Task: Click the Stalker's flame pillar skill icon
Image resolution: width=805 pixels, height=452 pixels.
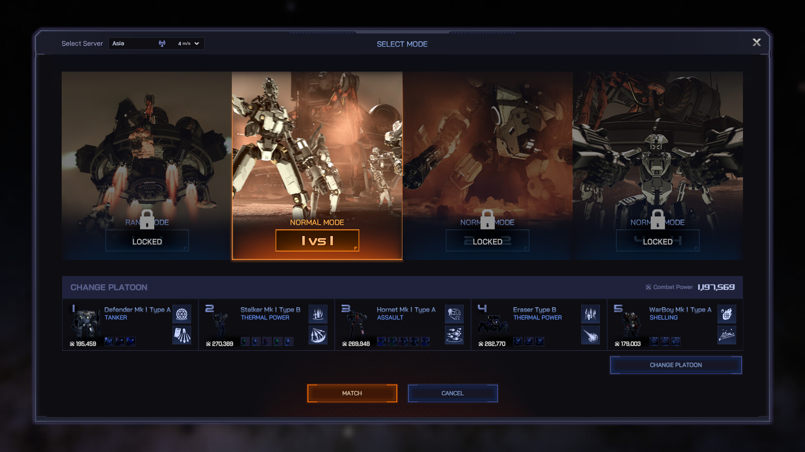Action: pyautogui.click(x=319, y=314)
